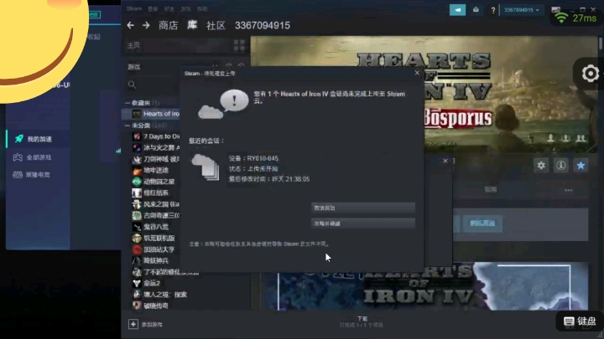This screenshot has width=604, height=339.
Task: Close the Steam cloud upload dialog
Action: [417, 73]
